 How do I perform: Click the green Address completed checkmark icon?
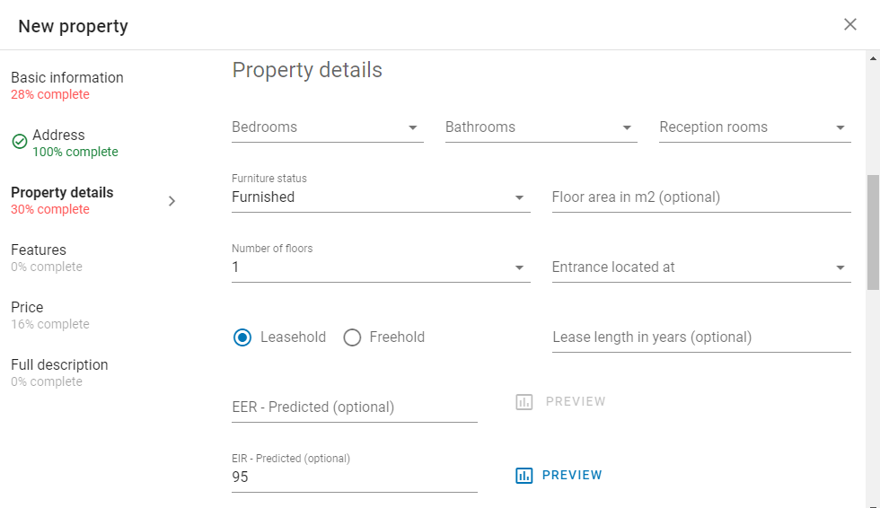[x=20, y=141]
